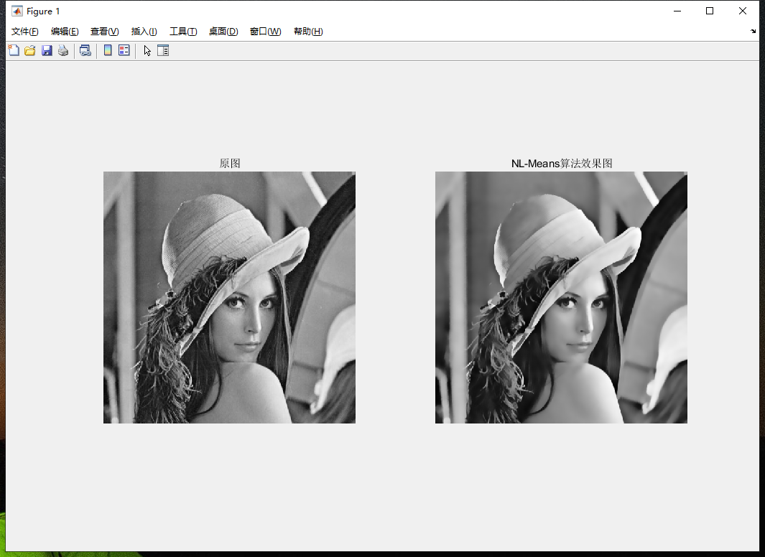Screen dimensions: 765x557
Task: Open the 窗口(W) menu
Action: (x=265, y=32)
